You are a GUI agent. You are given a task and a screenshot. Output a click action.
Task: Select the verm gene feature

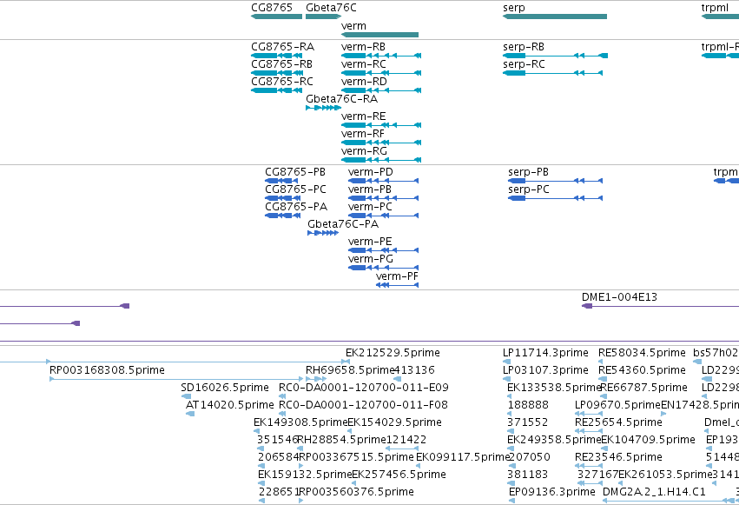click(379, 35)
